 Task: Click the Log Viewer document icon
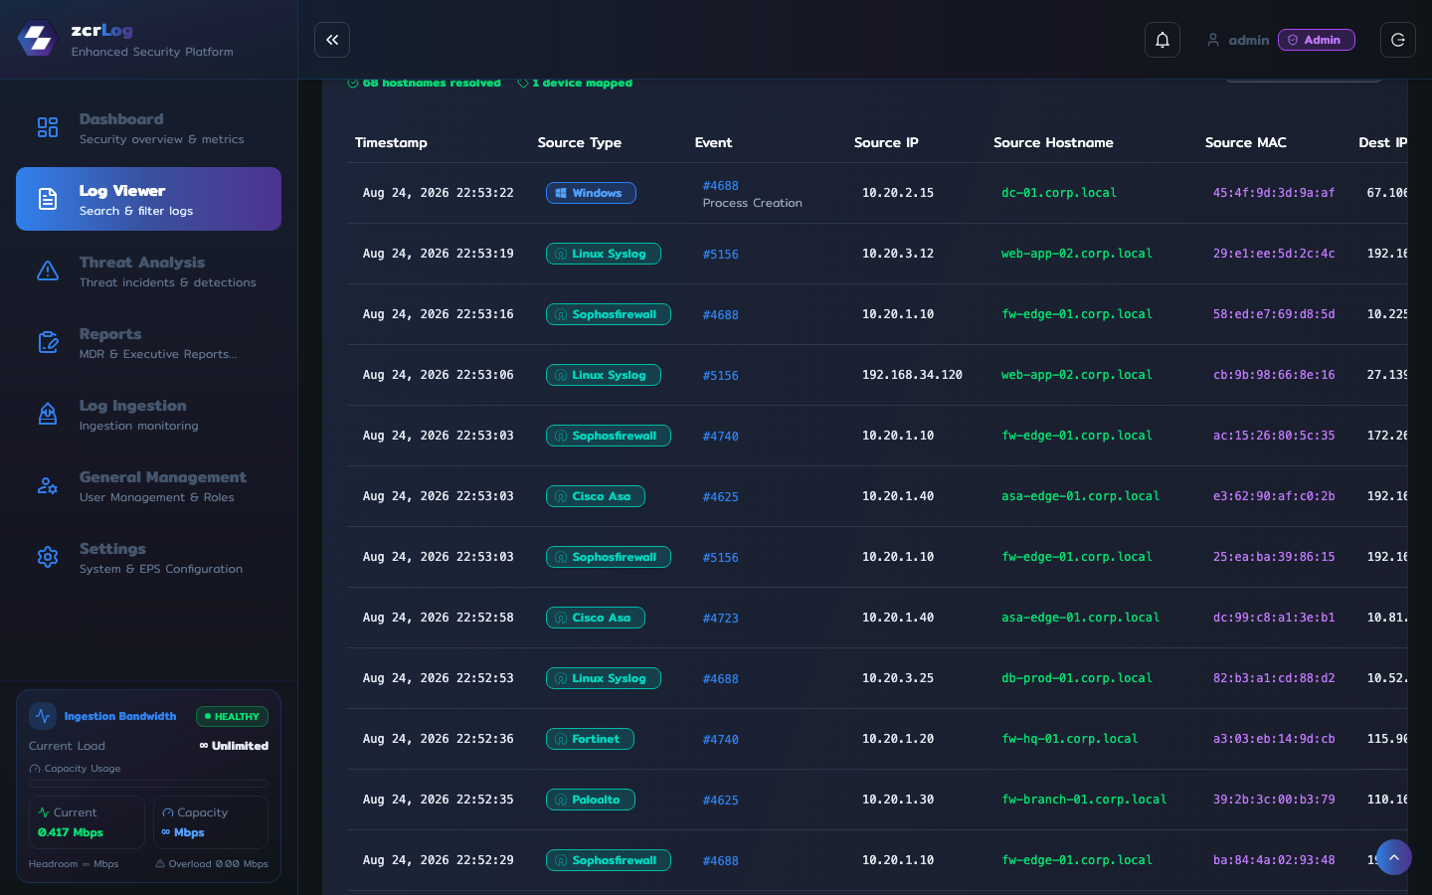48,199
